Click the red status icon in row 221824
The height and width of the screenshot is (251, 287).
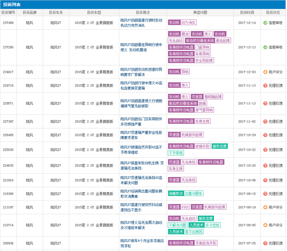pyautogui.click(x=265, y=180)
